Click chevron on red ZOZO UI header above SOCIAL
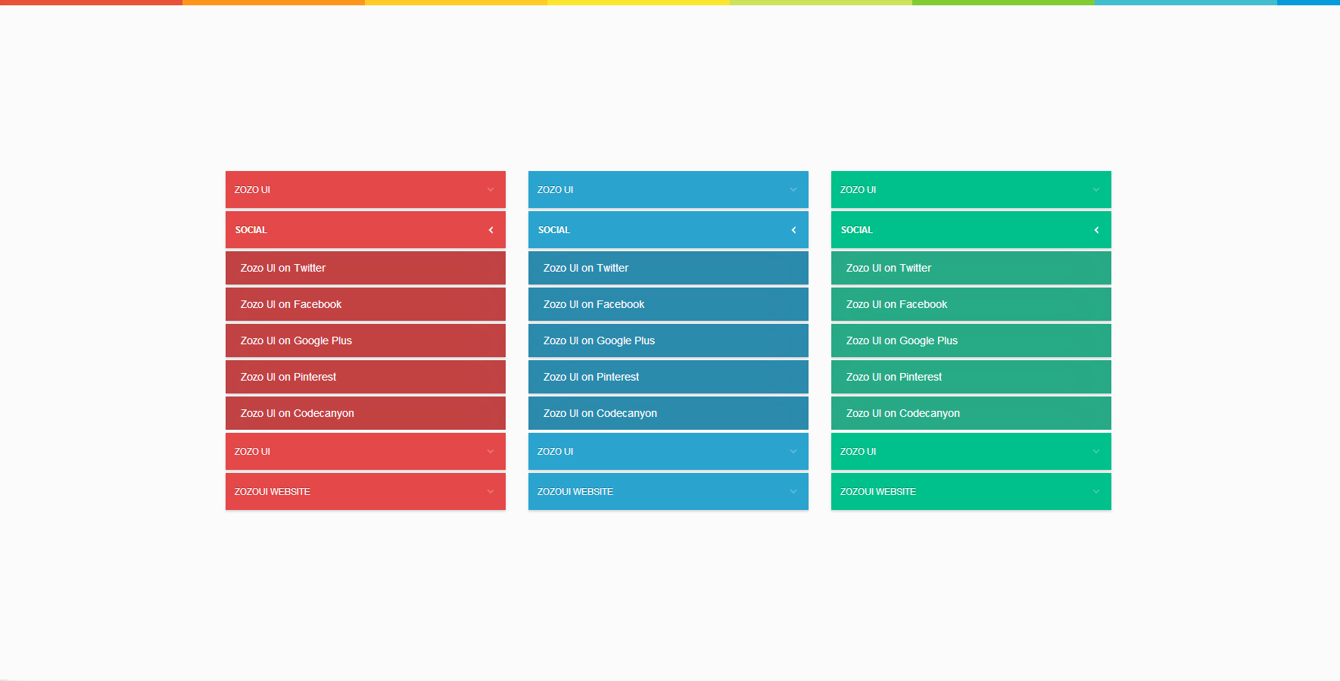The height and width of the screenshot is (681, 1340). pos(491,190)
